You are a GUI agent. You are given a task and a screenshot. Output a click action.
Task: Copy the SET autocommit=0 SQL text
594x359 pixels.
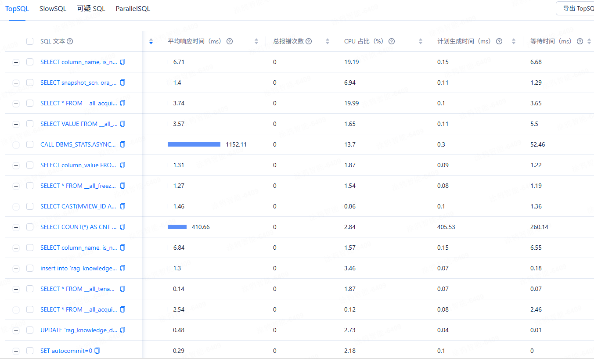coord(97,351)
